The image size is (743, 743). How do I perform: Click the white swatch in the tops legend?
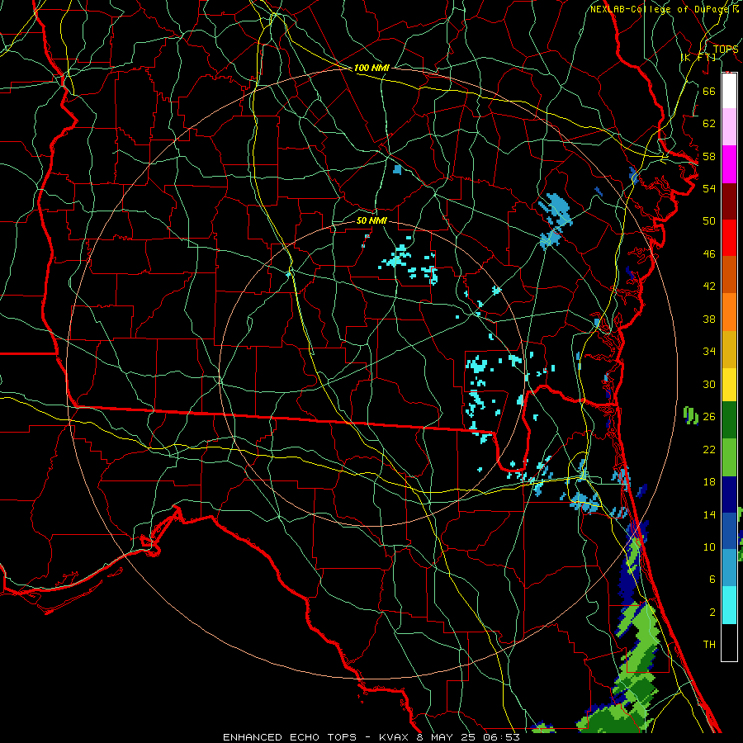pos(729,91)
